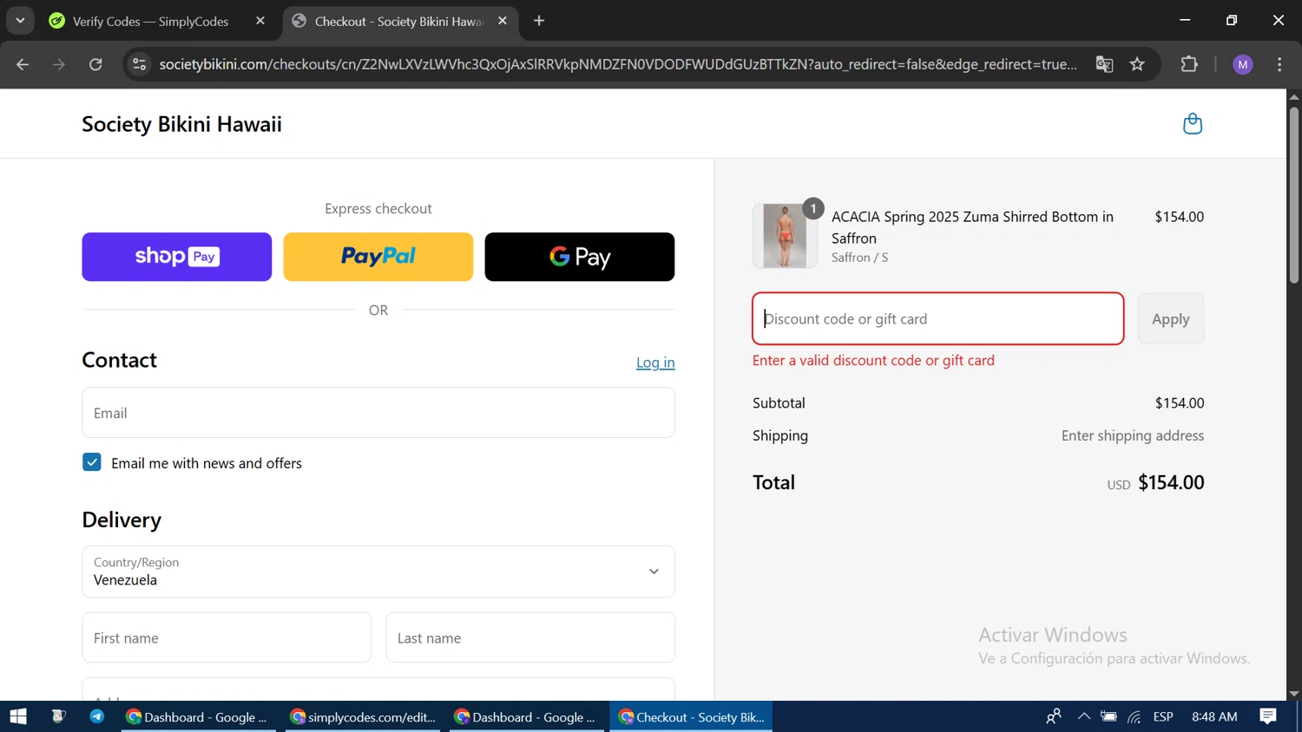Open the Telegram taskbar icon
This screenshot has width=1302, height=732.
click(96, 716)
